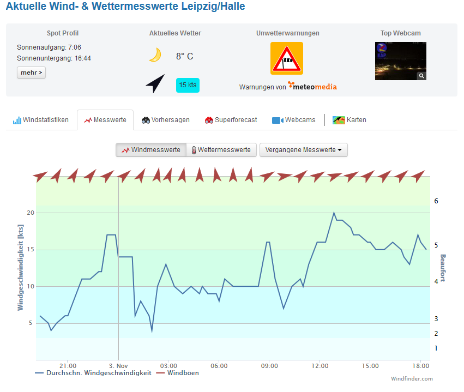Click the 20 kts peak on the wind line
The width and height of the screenshot is (464, 392).
(x=334, y=213)
